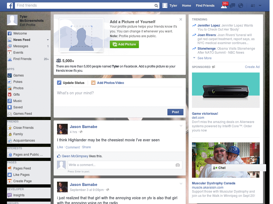The width and height of the screenshot is (273, 204).
Task: Click the search magnifier icon
Action: (156, 6)
